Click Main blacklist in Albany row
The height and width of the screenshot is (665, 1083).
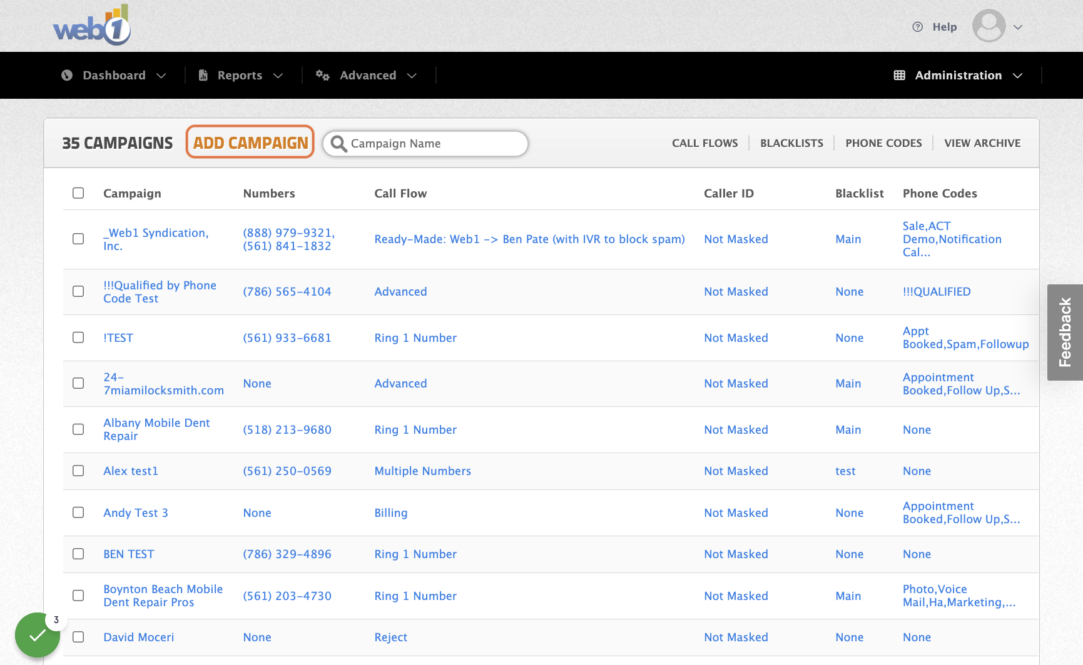click(x=848, y=430)
